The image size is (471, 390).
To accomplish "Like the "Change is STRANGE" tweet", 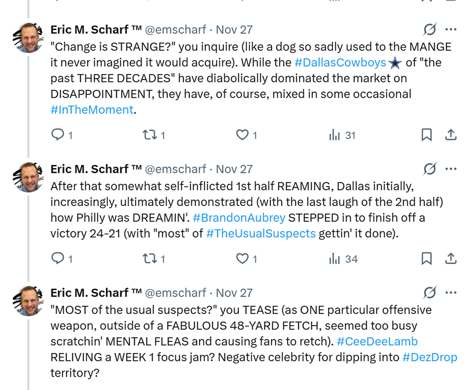I will click(x=242, y=135).
